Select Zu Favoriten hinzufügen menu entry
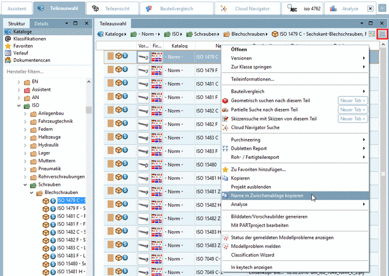This screenshot has width=389, height=276. (258, 169)
